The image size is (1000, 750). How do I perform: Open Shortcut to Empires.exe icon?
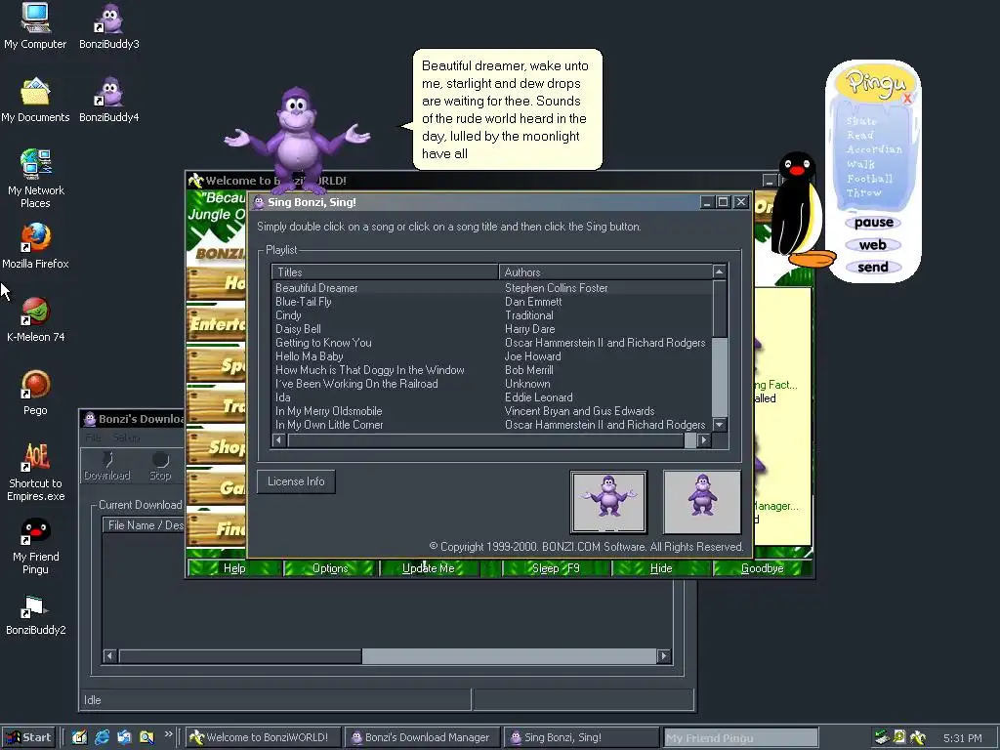click(x=35, y=471)
